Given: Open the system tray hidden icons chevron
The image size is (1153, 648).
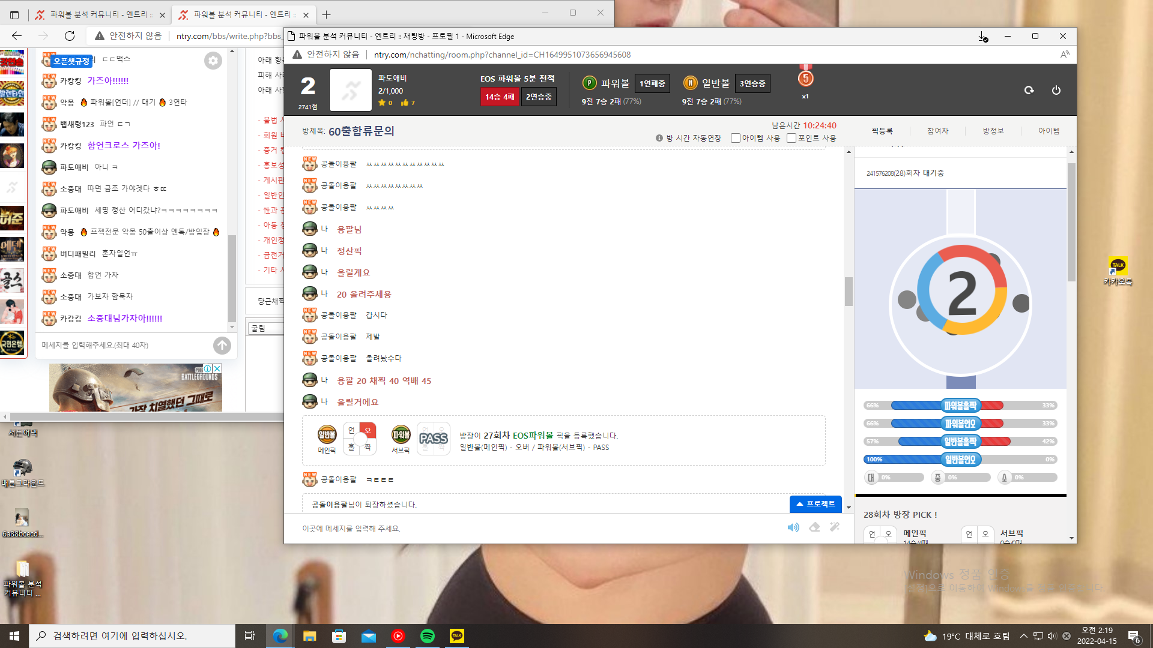Looking at the screenshot, I should [x=1023, y=636].
